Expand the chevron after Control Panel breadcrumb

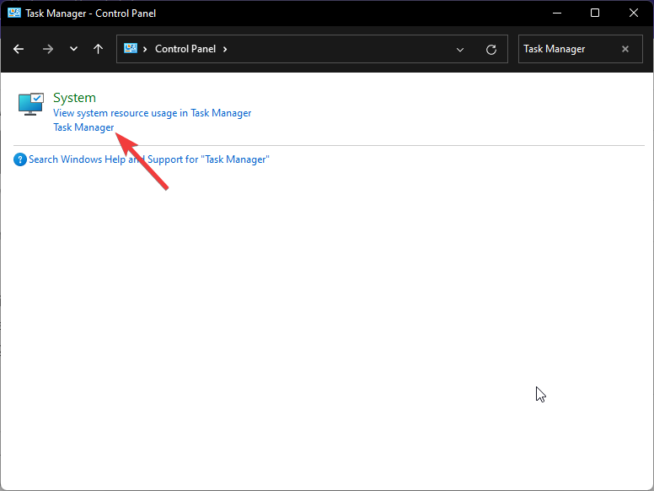coord(225,49)
